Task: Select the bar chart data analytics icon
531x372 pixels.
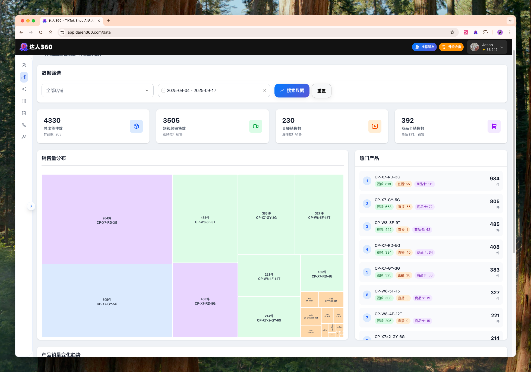Action: click(24, 77)
